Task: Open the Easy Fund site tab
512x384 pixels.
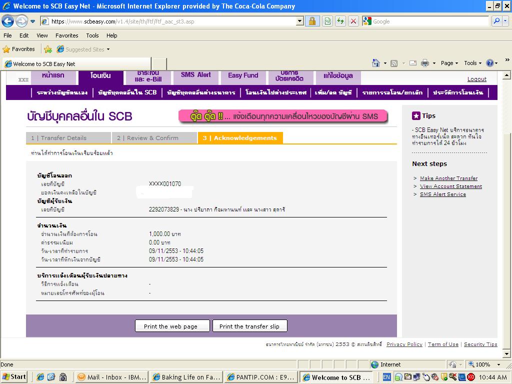Action: [243, 77]
